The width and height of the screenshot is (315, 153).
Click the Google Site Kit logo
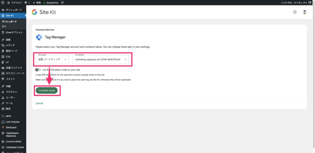[x=44, y=12]
